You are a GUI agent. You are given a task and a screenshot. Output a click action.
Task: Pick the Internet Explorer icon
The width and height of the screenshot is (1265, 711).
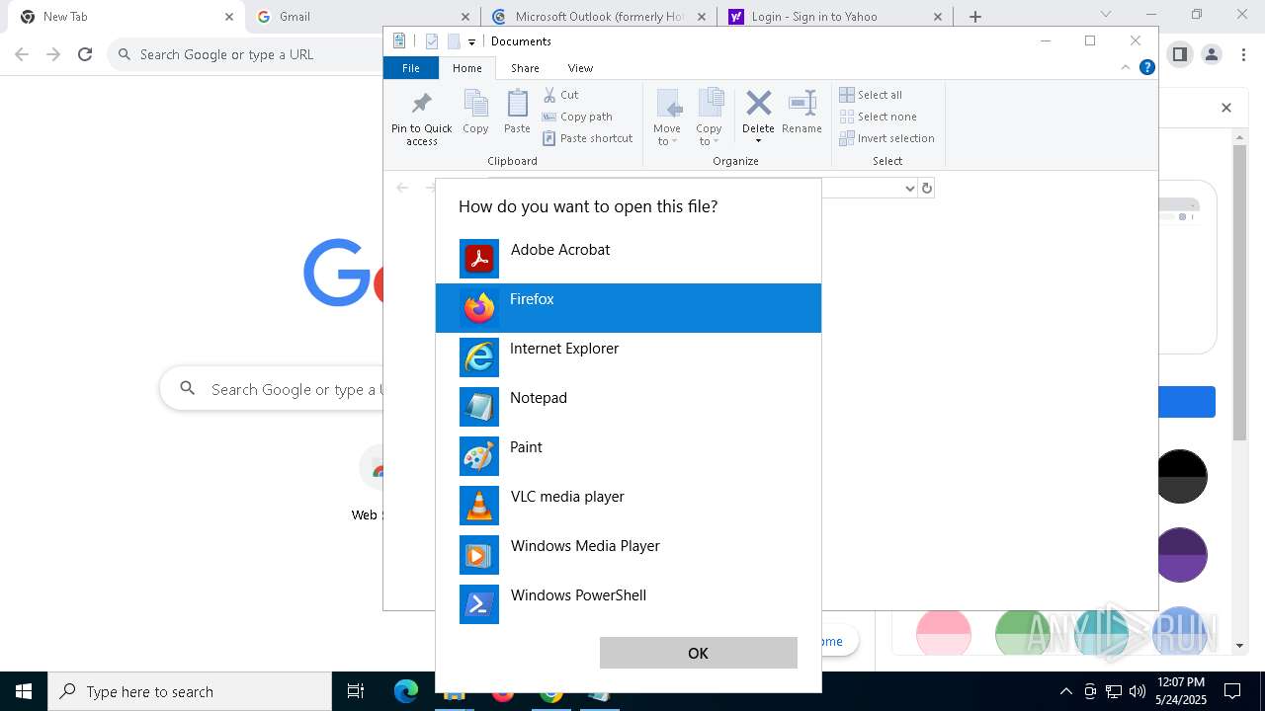[x=479, y=357]
